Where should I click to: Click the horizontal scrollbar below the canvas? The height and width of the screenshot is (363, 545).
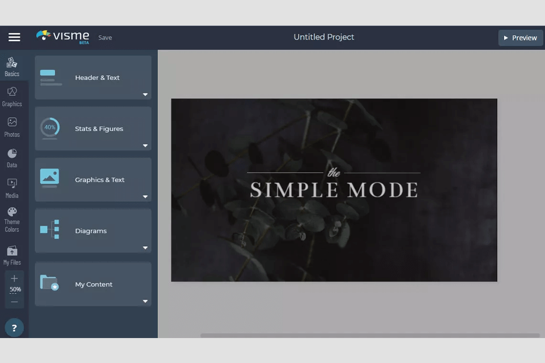coord(370,335)
